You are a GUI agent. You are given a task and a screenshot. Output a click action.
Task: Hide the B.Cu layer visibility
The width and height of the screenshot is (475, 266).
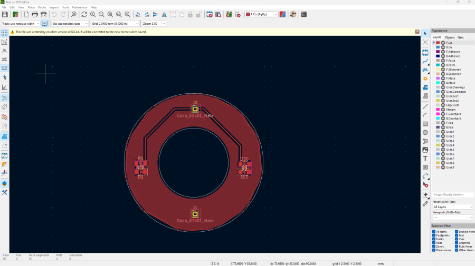coord(443,47)
